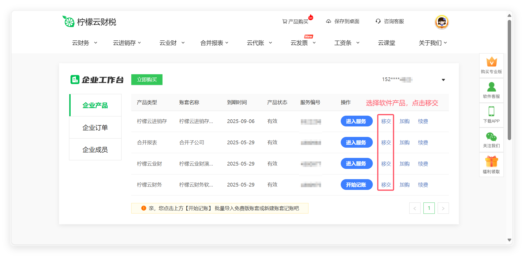Switch to the 企业订单 tab
The image size is (524, 256).
pyautogui.click(x=95, y=127)
